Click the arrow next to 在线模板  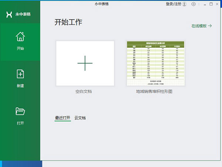point(210,26)
